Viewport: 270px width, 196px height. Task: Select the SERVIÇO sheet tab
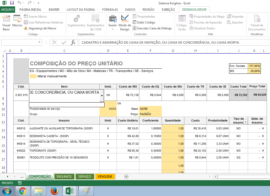(x=85, y=177)
